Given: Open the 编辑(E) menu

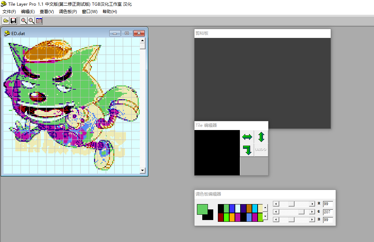Looking at the screenshot, I should (28, 12).
